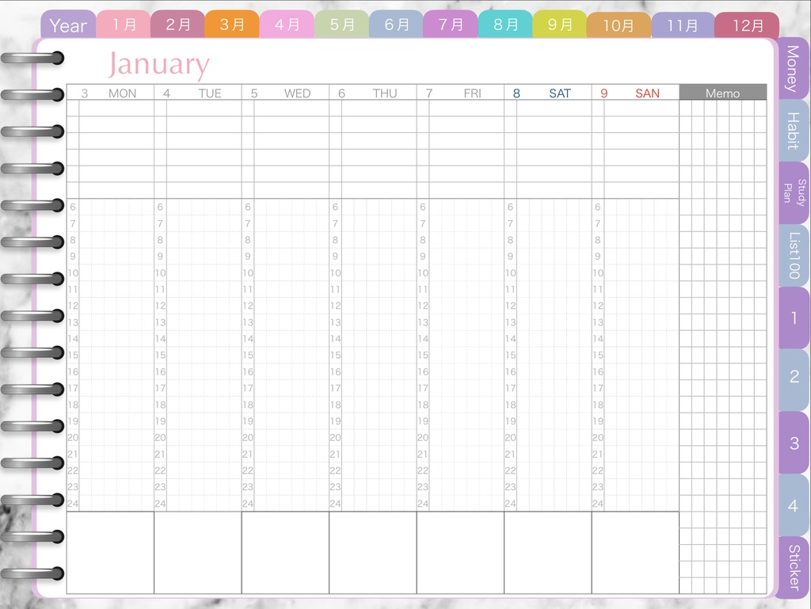Go to week 4 side tab
Screen dimensions: 811x609
point(794,505)
